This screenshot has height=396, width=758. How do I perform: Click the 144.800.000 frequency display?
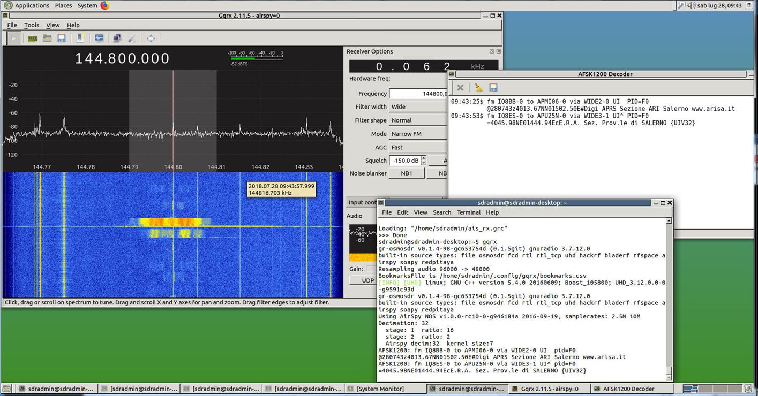(122, 58)
